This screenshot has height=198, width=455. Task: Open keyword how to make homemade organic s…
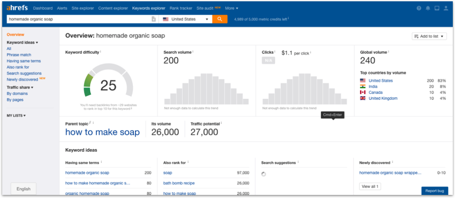98,183
